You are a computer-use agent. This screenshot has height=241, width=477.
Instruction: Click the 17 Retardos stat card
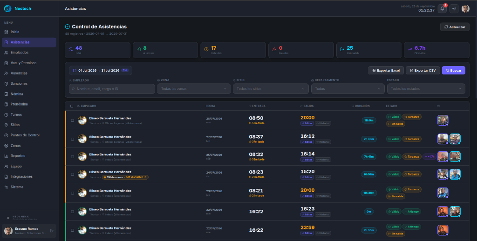(x=233, y=50)
